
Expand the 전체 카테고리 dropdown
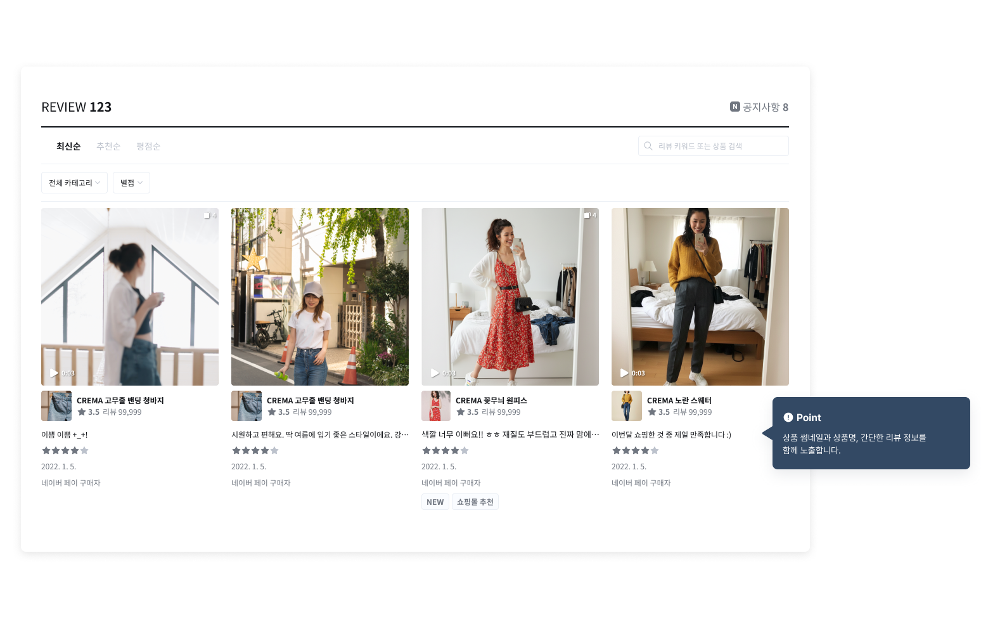[74, 183]
